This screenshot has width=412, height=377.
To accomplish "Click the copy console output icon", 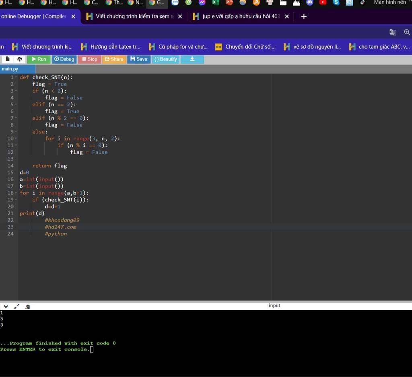I will pos(27,307).
